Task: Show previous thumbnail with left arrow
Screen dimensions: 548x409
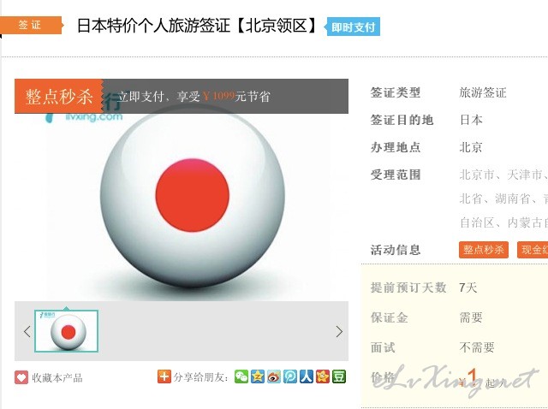Action: click(27, 331)
